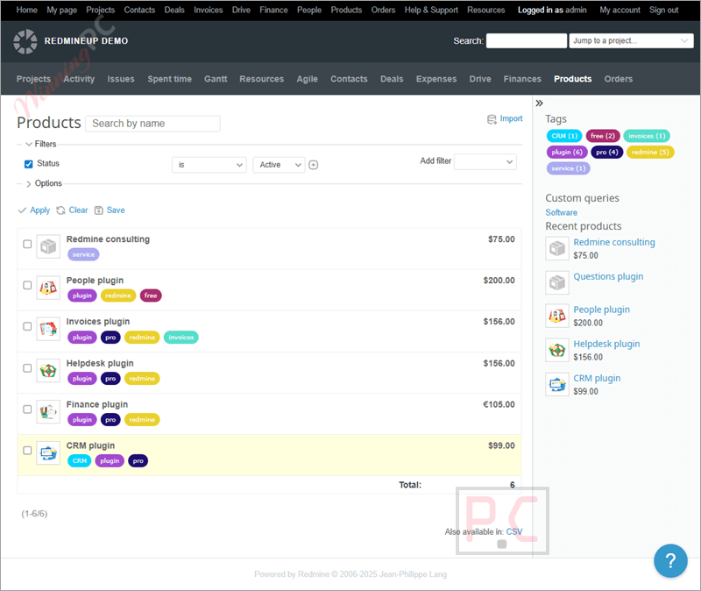Collapse the Filters section
Image resolution: width=701 pixels, height=591 pixels.
[41, 144]
